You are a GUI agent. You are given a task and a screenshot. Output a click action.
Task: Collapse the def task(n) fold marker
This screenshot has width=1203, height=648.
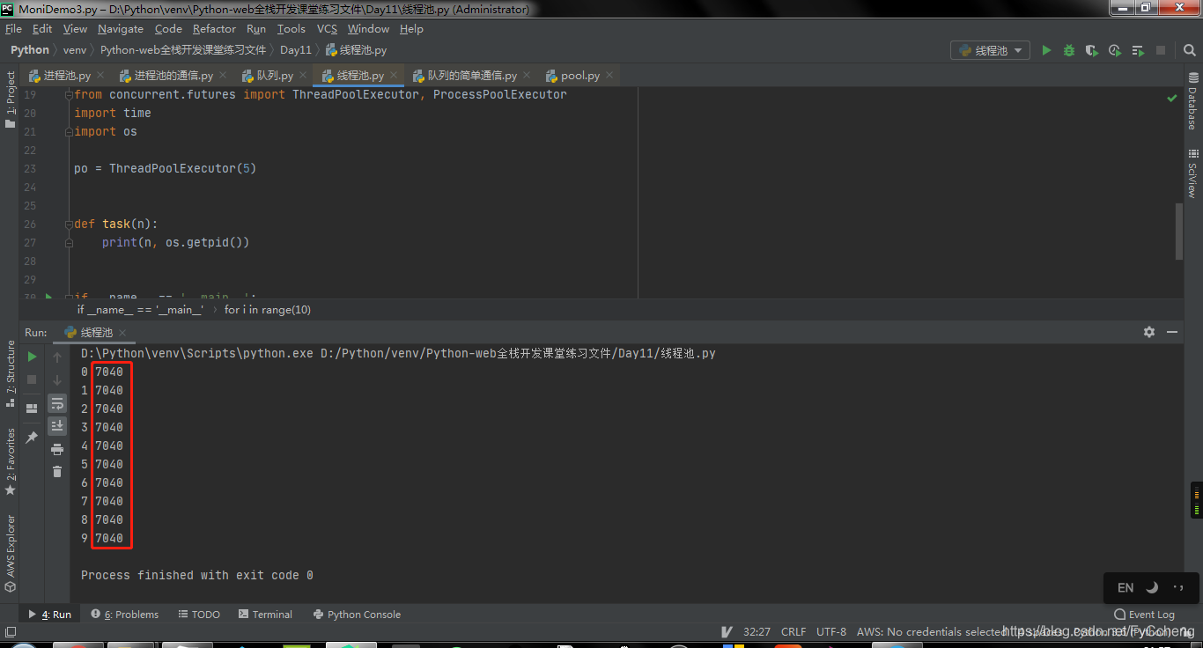[x=68, y=224]
